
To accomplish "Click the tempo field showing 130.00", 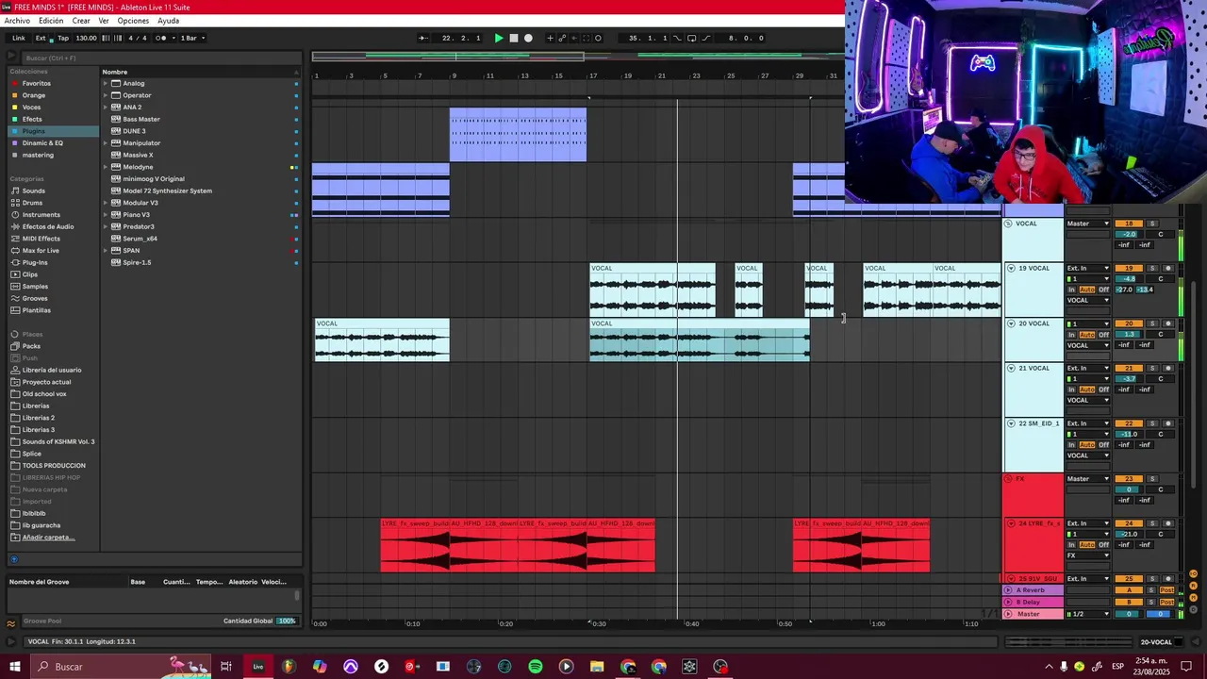I will (x=86, y=38).
